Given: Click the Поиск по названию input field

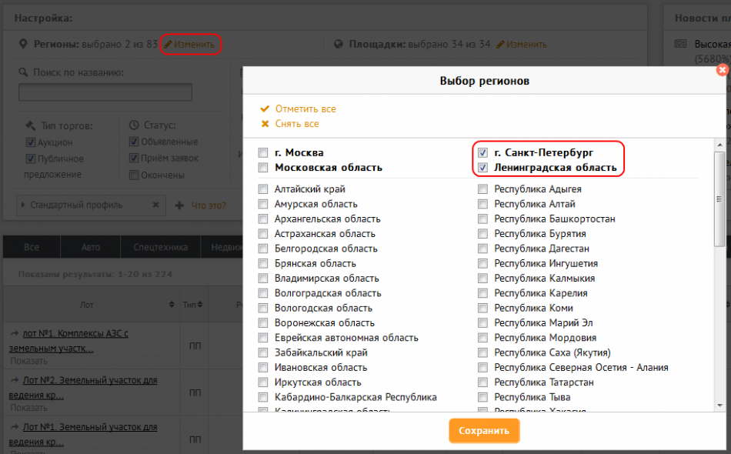Looking at the screenshot, I should tap(105, 92).
